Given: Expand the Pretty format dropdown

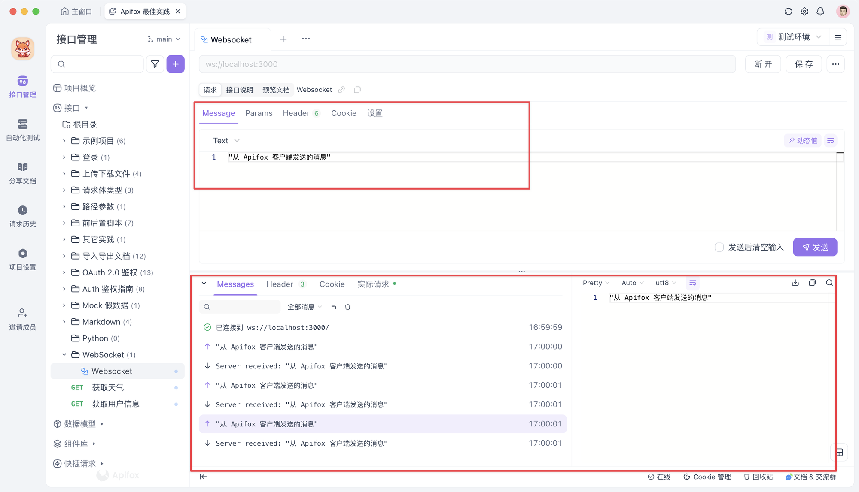Looking at the screenshot, I should pos(595,284).
